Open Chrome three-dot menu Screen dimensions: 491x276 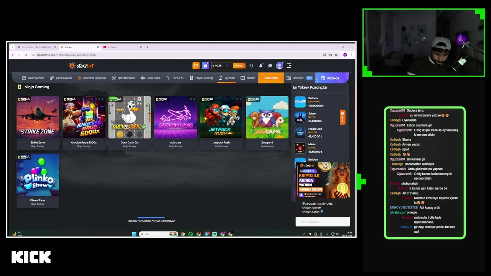pyautogui.click(x=351, y=55)
